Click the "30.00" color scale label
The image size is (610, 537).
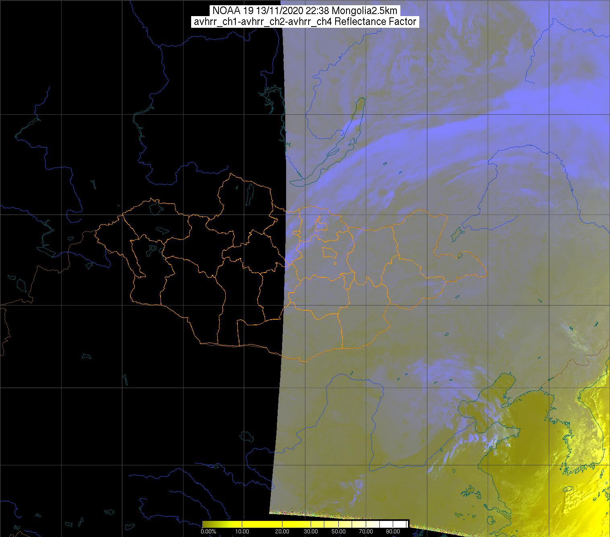coord(311,531)
